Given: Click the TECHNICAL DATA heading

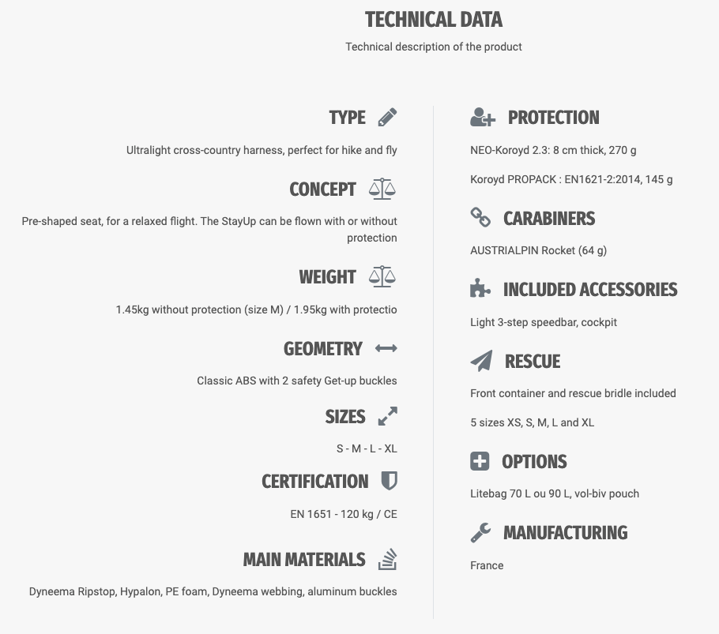Looking at the screenshot, I should coord(433,20).
